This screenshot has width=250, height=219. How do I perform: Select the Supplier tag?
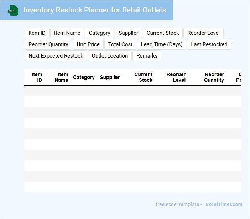click(128, 33)
